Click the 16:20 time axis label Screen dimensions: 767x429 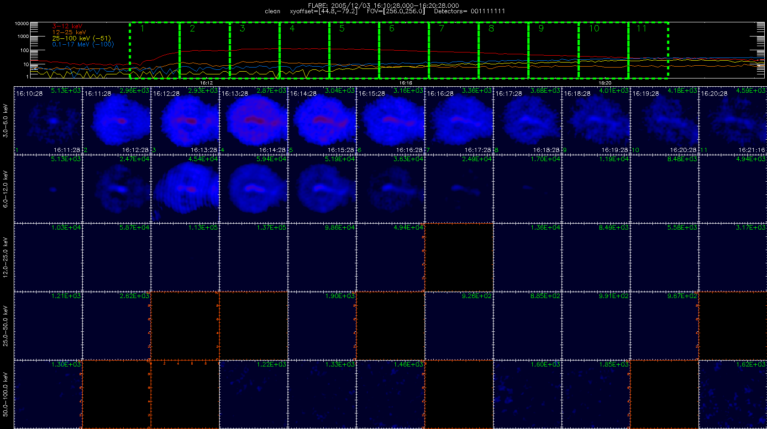(604, 83)
